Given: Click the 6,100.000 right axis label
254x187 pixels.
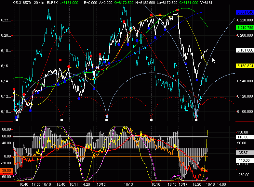Looking at the screenshot, I should pyautogui.click(x=245, y=111).
